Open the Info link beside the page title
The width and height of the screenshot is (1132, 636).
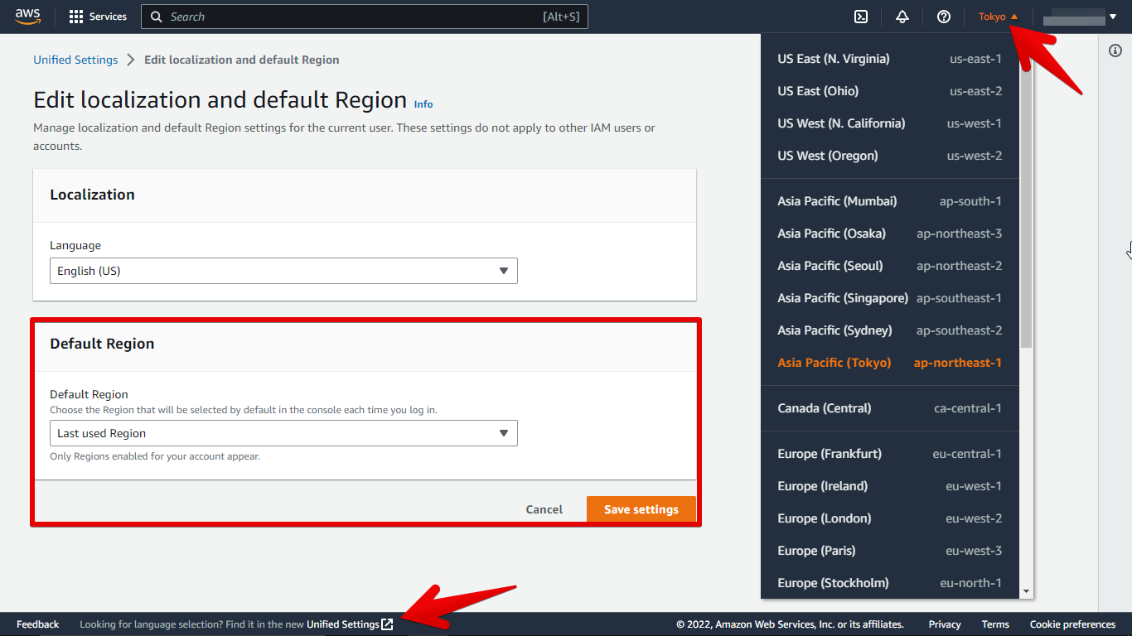423,104
